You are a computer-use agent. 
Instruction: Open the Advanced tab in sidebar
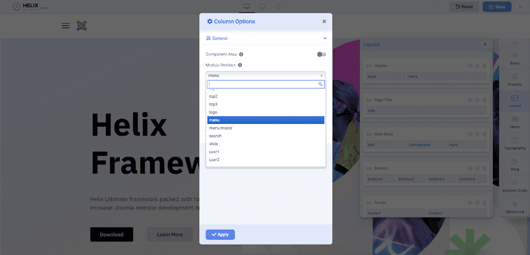(x=515, y=207)
